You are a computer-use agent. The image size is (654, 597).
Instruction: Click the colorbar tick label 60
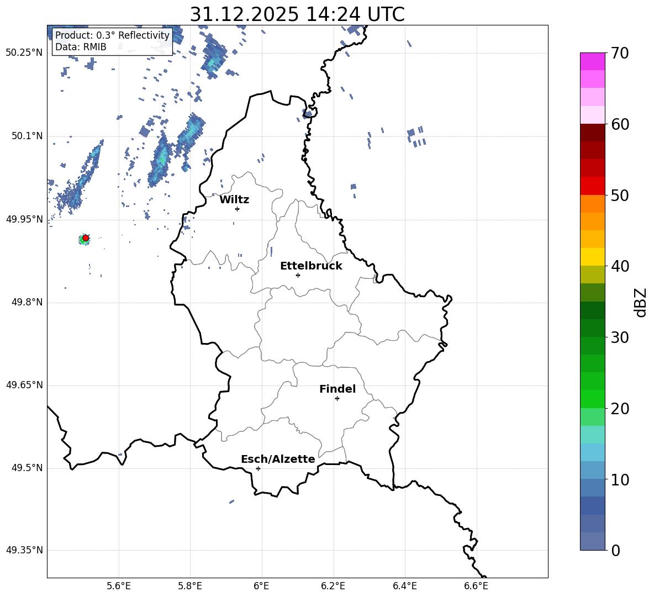620,124
